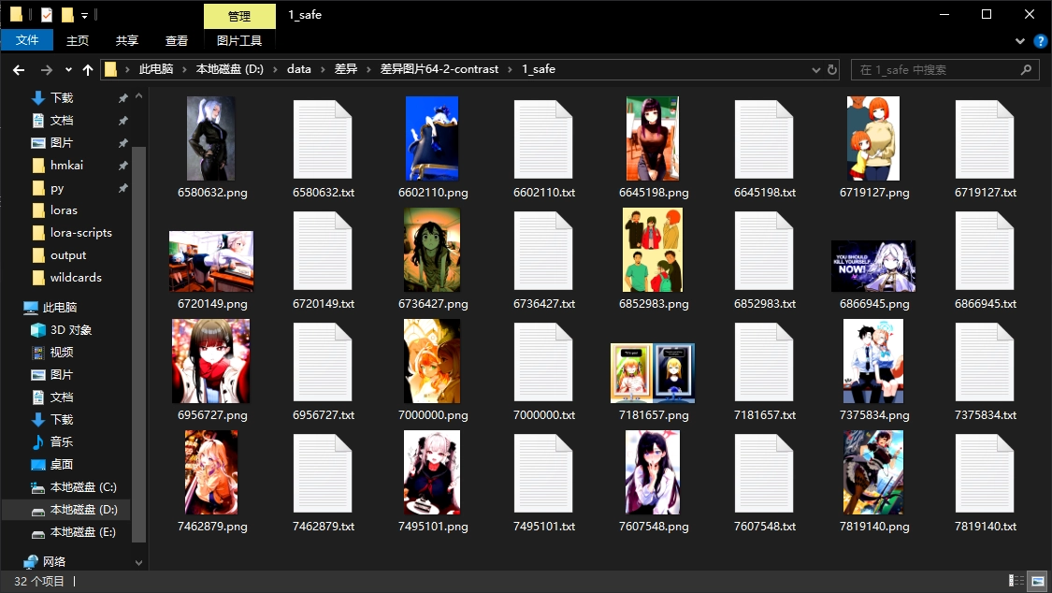Image resolution: width=1052 pixels, height=593 pixels.
Task: Go up one folder level with the up arrow
Action: [88, 70]
